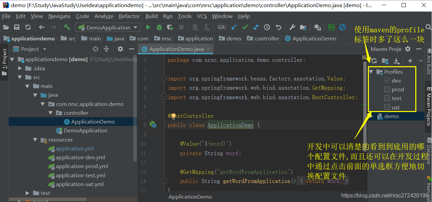Click the green activity monitor toolbar icon
Screen dimensions: 432x202
[331, 27]
